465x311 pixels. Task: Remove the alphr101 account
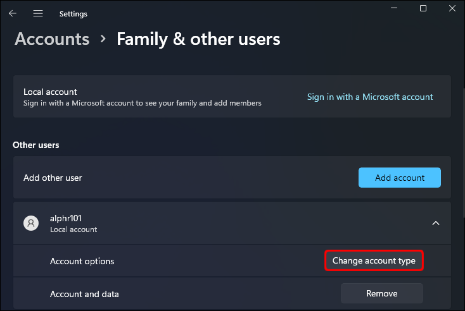coord(381,293)
